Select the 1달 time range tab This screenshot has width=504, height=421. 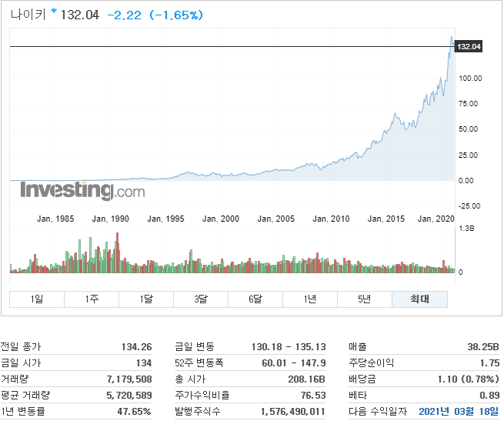point(146,299)
